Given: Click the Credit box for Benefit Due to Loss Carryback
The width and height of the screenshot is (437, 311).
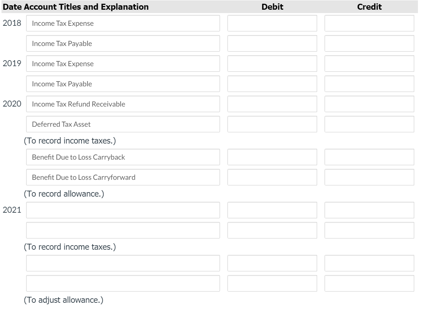Looking at the screenshot, I should tap(370, 157).
